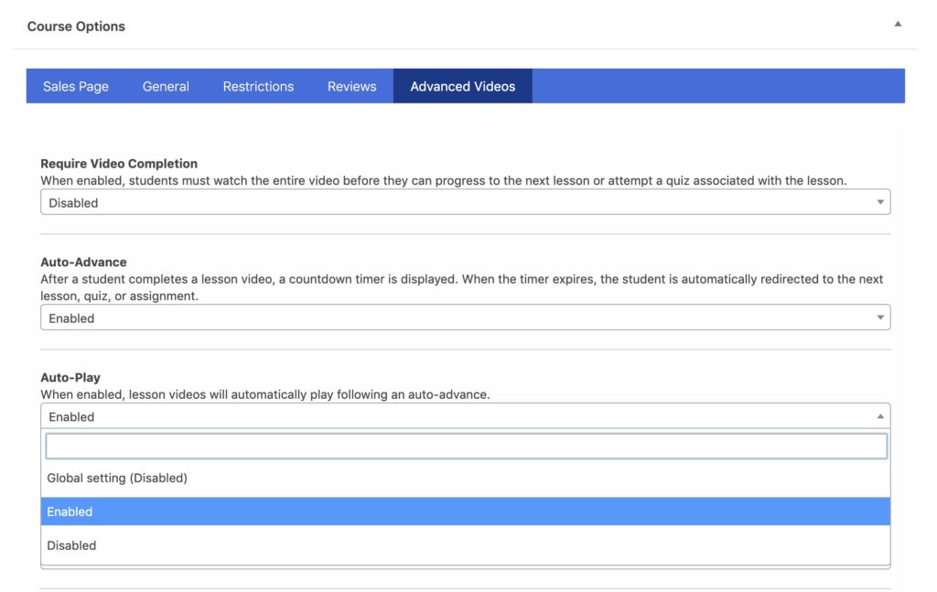Click the Auto-Play collapse arrow icon
This screenshot has width=937, height=592.
click(880, 415)
